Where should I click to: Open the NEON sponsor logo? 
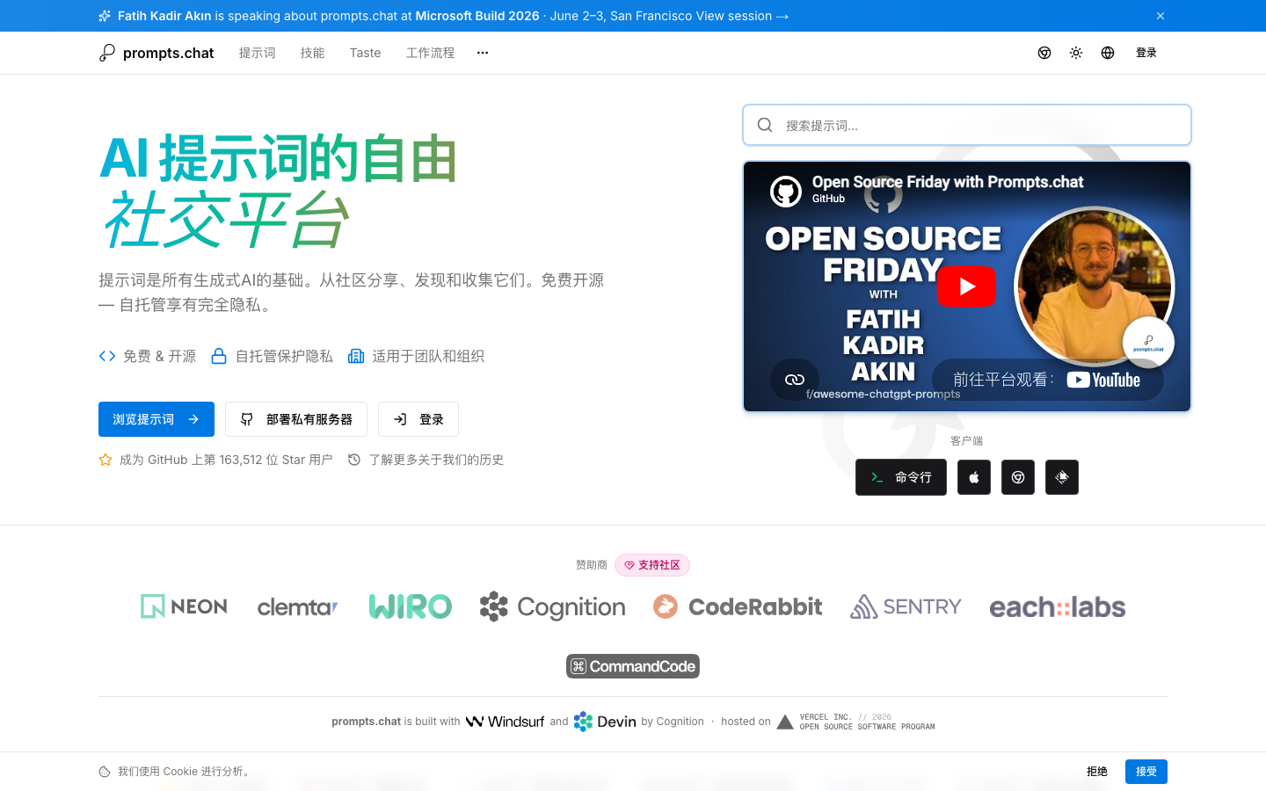click(x=184, y=606)
